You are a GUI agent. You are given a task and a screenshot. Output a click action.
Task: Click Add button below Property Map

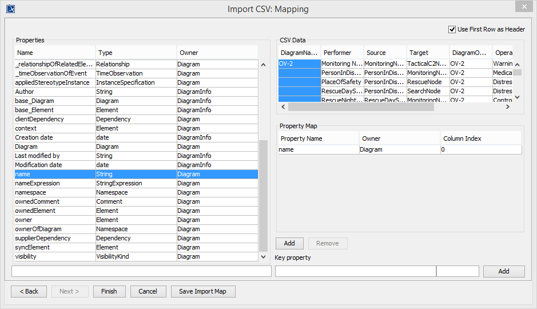tap(289, 243)
